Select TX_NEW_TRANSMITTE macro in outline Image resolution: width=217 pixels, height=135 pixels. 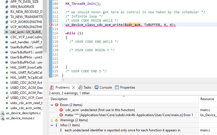click(26, 17)
